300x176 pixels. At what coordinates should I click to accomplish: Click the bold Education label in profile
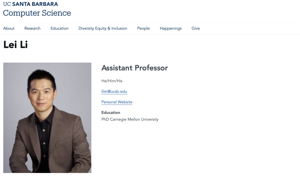click(111, 113)
